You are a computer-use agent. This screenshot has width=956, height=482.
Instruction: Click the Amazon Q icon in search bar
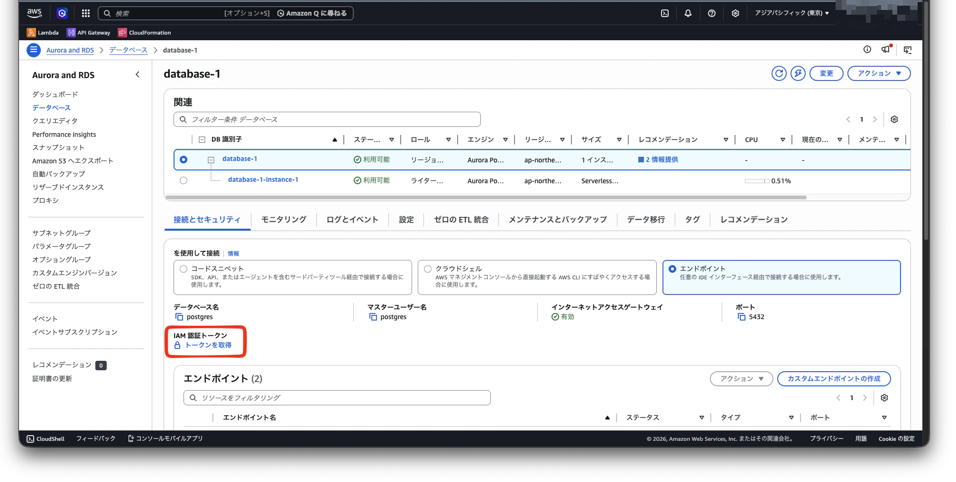point(281,13)
